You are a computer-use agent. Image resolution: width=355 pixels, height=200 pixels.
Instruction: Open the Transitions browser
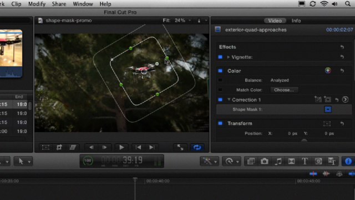coord(291,161)
